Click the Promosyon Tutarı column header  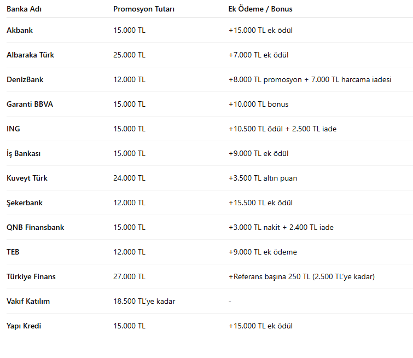144,9
